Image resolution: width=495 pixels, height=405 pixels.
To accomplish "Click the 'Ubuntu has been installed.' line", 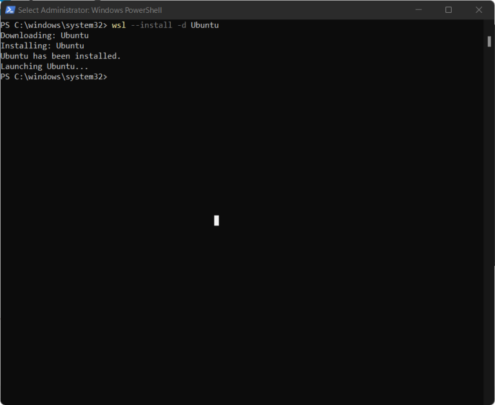I will [x=61, y=56].
